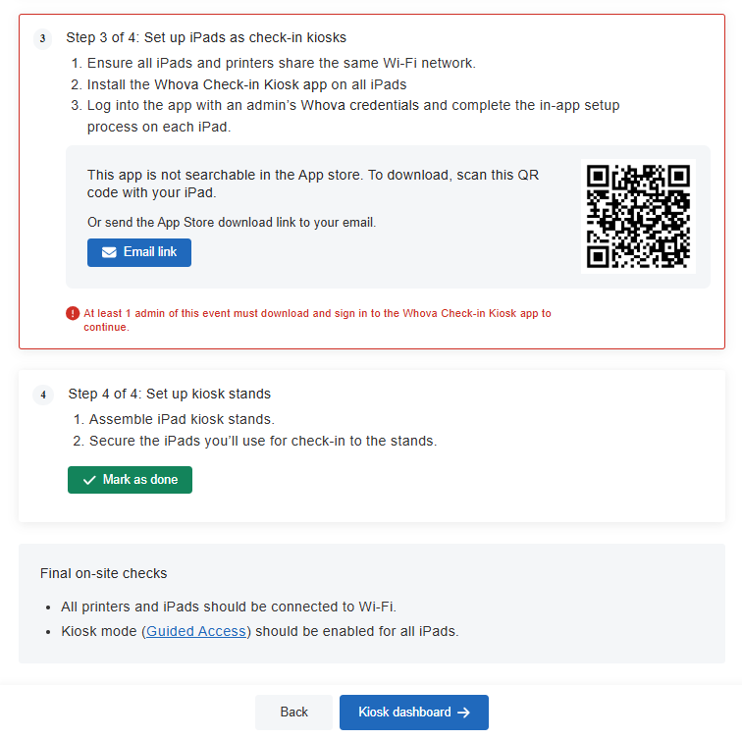This screenshot has height=739, width=742.
Task: Click the step 3 number badge
Action: tap(42, 38)
